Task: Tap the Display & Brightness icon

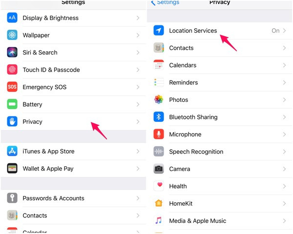Action: (x=12, y=18)
